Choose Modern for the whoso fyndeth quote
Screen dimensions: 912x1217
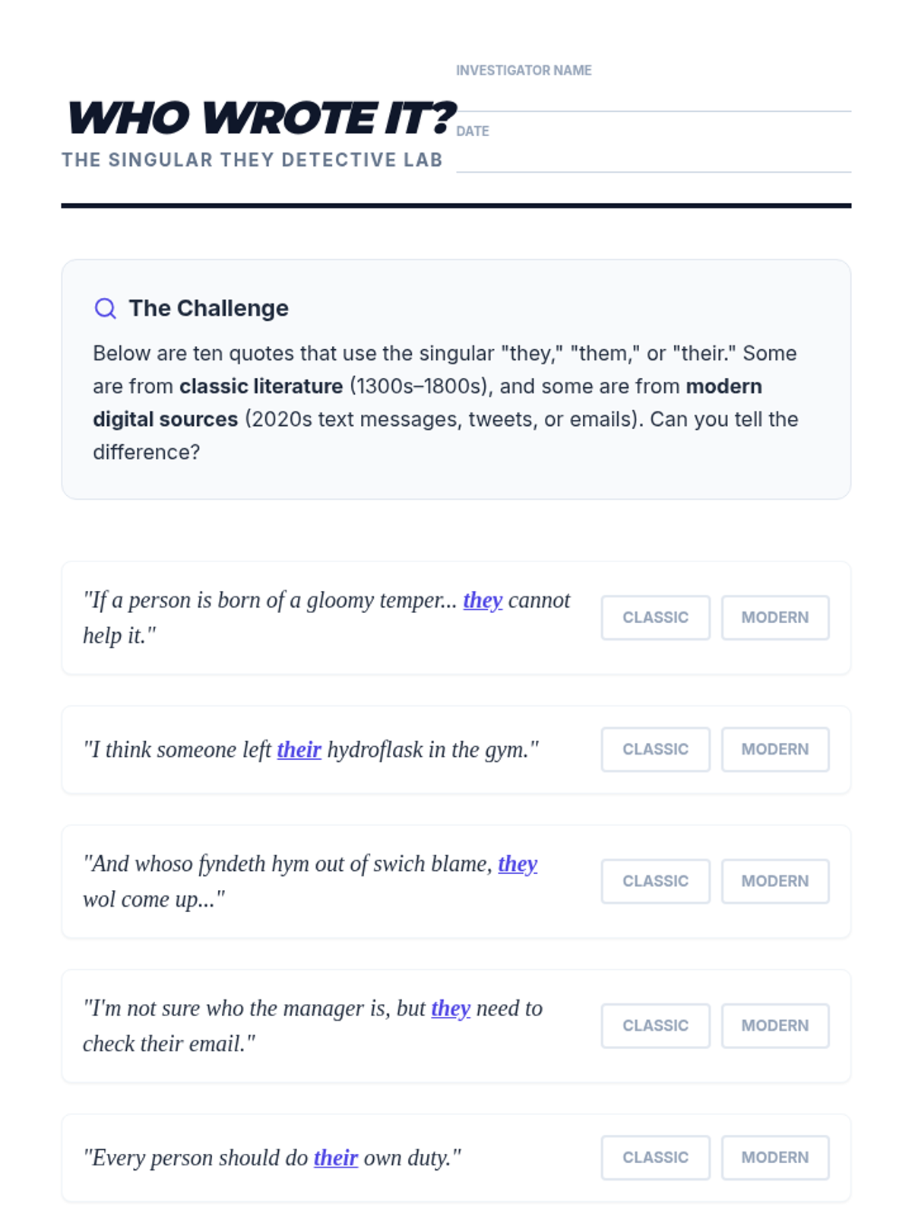(775, 881)
